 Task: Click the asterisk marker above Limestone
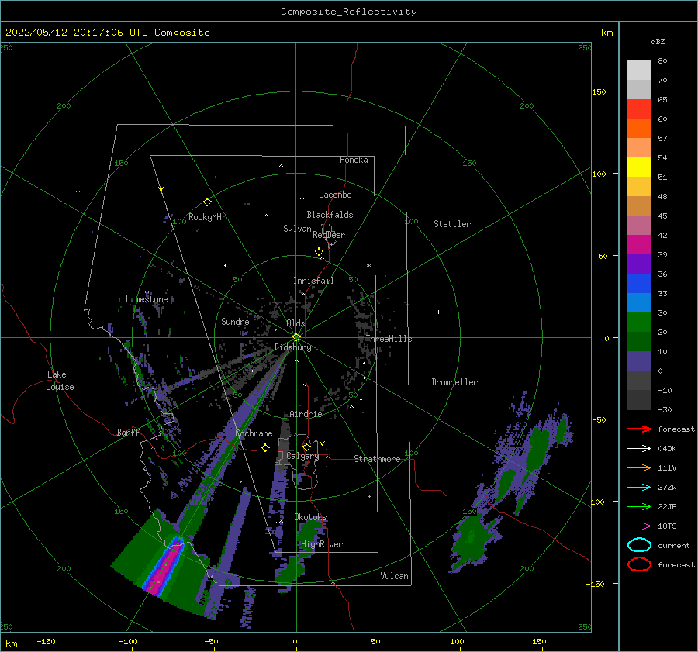[147, 293]
